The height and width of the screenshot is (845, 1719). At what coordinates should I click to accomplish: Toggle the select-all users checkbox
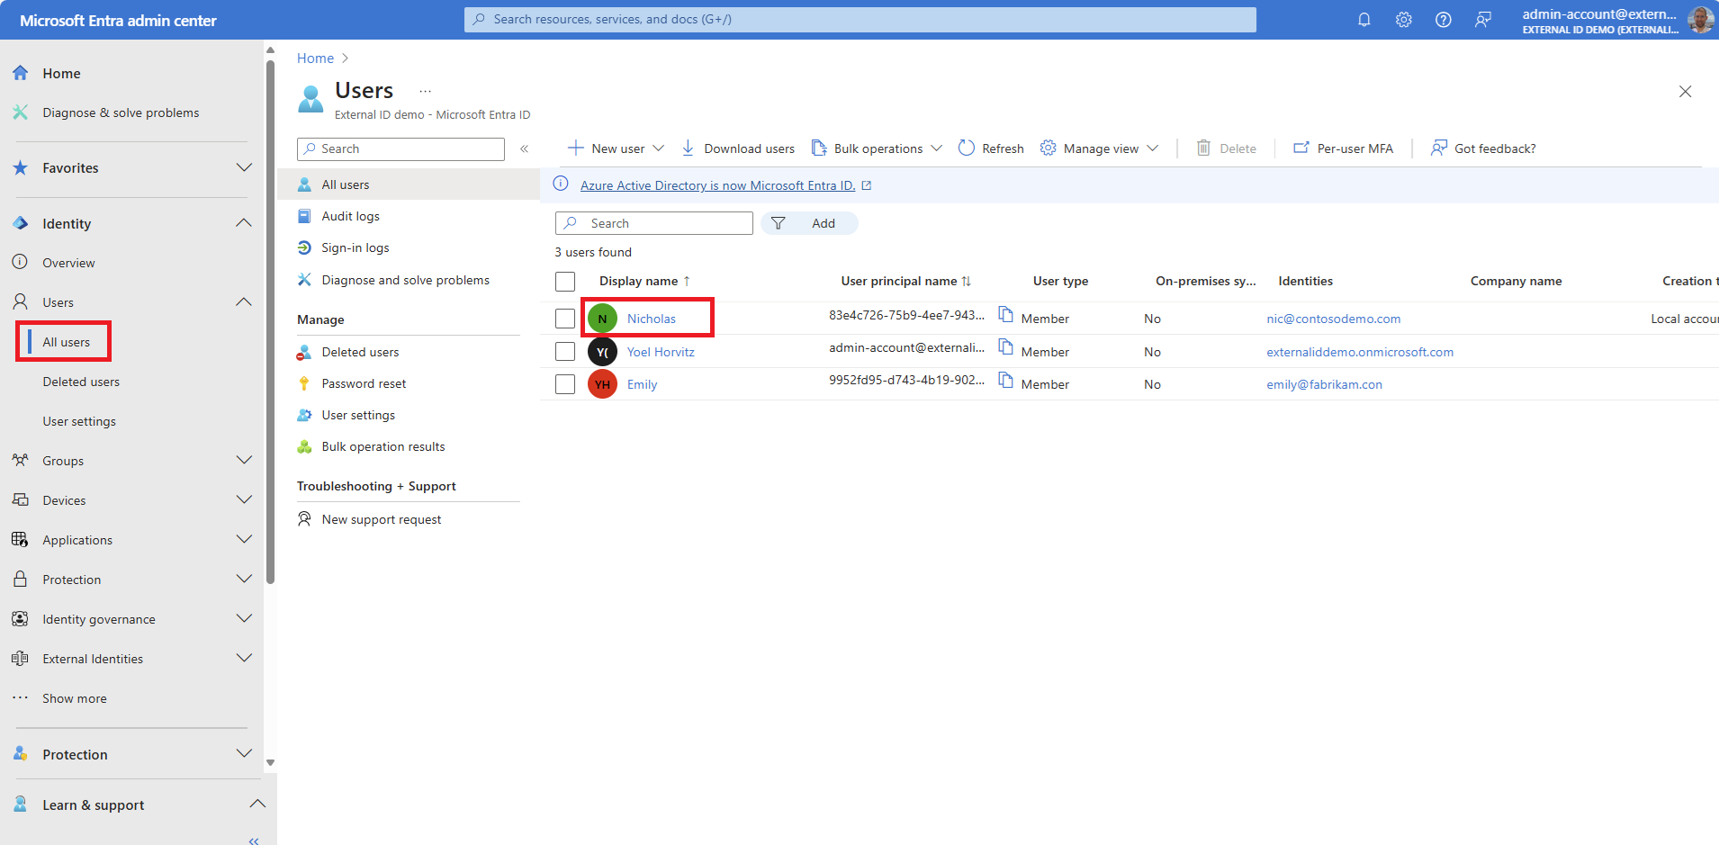point(565,282)
